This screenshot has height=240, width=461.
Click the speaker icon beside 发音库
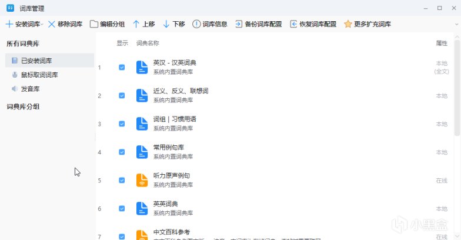click(x=14, y=89)
